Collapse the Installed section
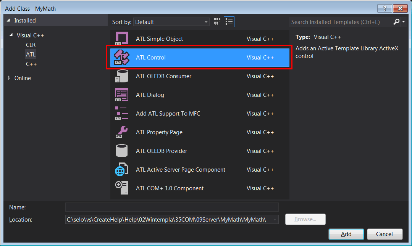This screenshot has height=246, width=412. (8, 21)
